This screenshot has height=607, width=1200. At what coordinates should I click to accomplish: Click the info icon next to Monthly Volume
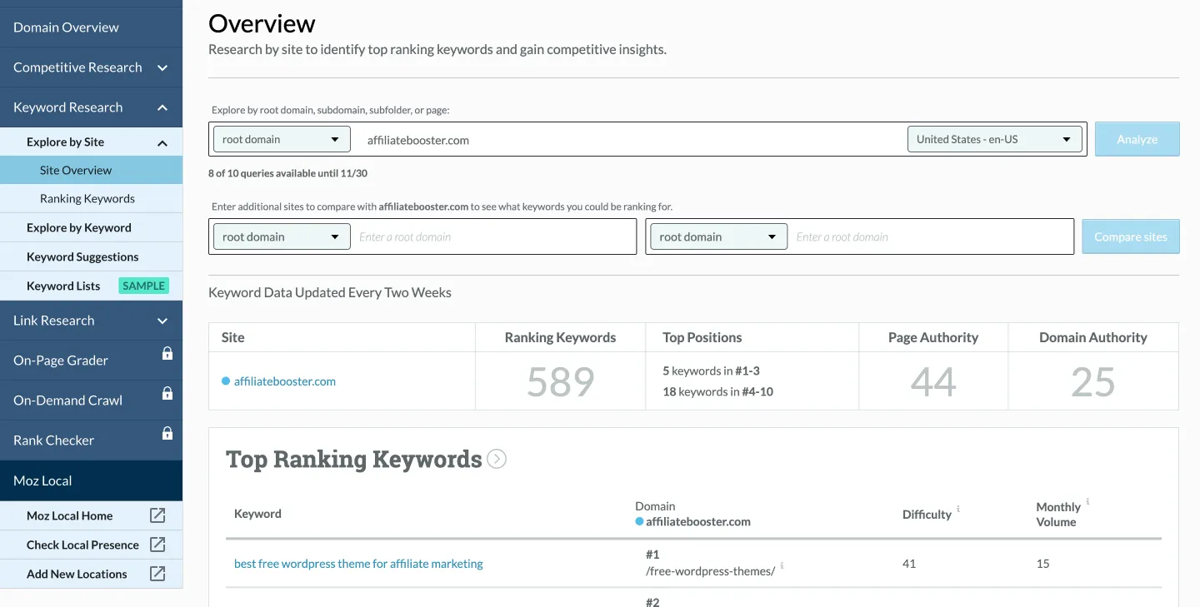(1087, 502)
